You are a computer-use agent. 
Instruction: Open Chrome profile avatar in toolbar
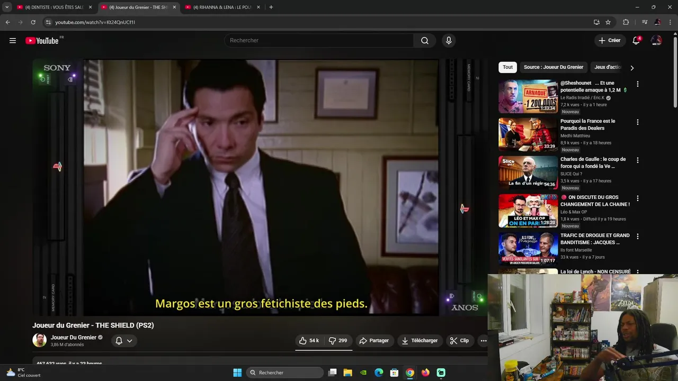pos(657,22)
